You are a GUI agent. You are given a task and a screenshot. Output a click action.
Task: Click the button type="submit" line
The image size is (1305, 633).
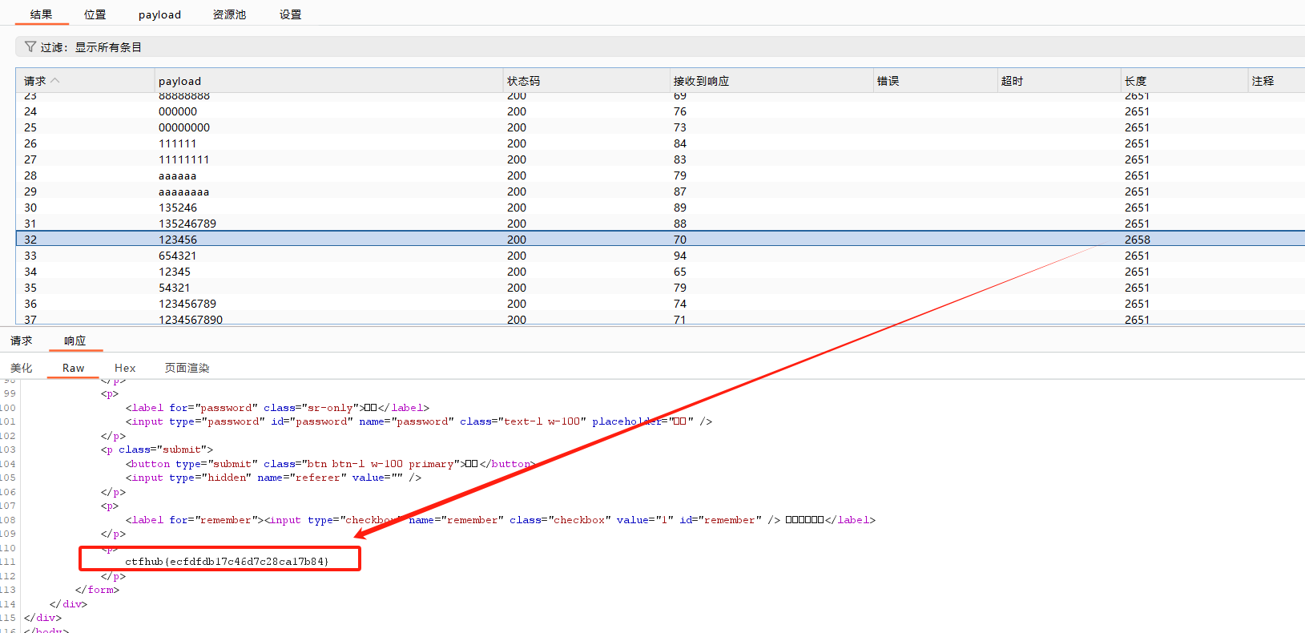[330, 464]
